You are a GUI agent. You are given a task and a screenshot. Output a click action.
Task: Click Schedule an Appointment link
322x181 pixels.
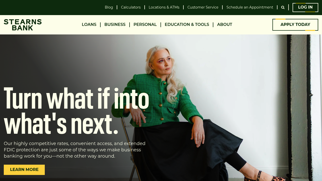(250, 7)
